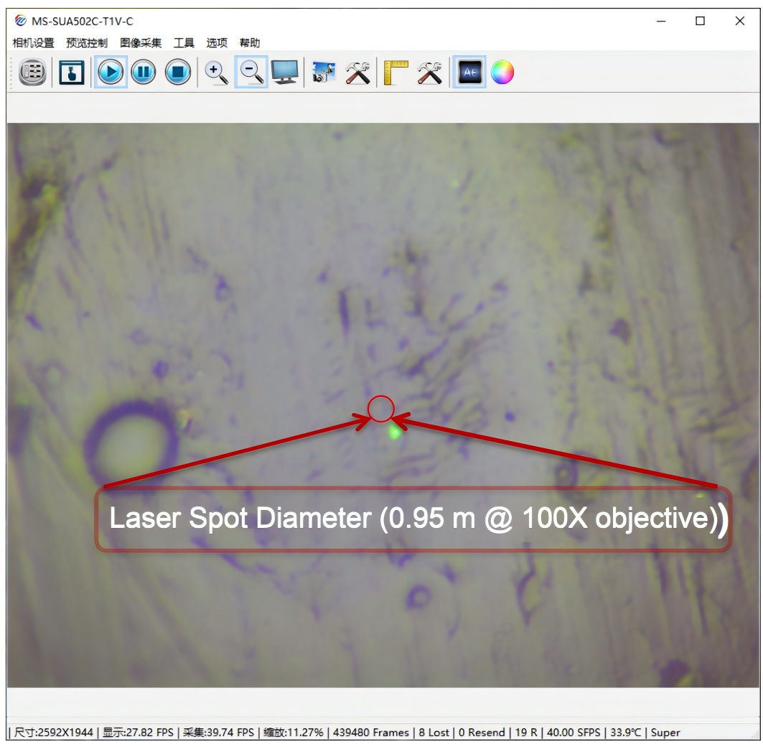The height and width of the screenshot is (747, 763).
Task: Stop the camera preview stream
Action: tap(178, 73)
